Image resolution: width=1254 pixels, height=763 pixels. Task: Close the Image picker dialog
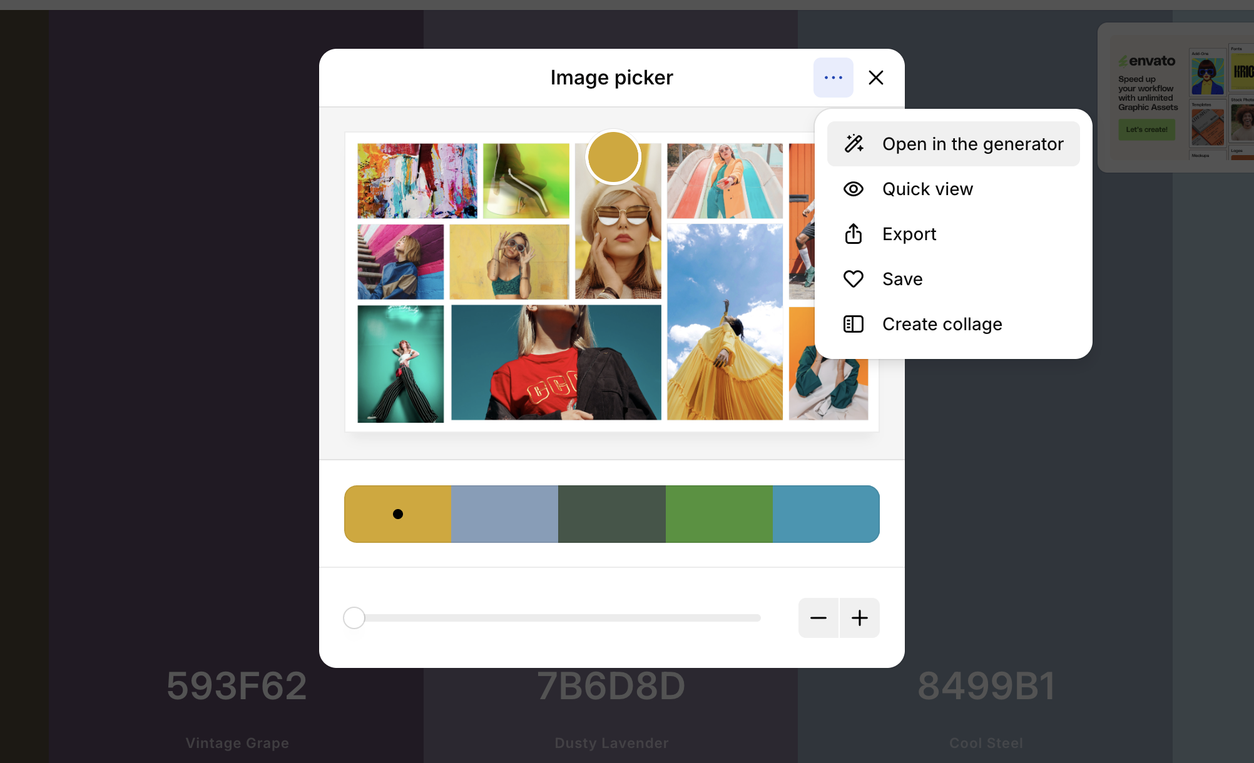click(x=876, y=78)
